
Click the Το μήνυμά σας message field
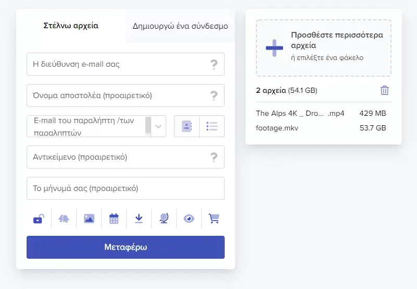click(x=125, y=188)
